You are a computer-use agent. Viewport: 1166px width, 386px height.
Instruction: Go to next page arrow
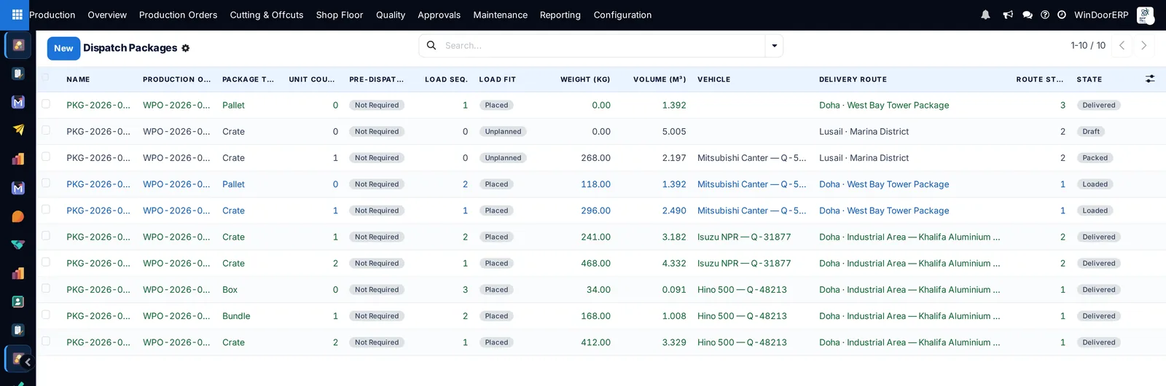pos(1144,45)
